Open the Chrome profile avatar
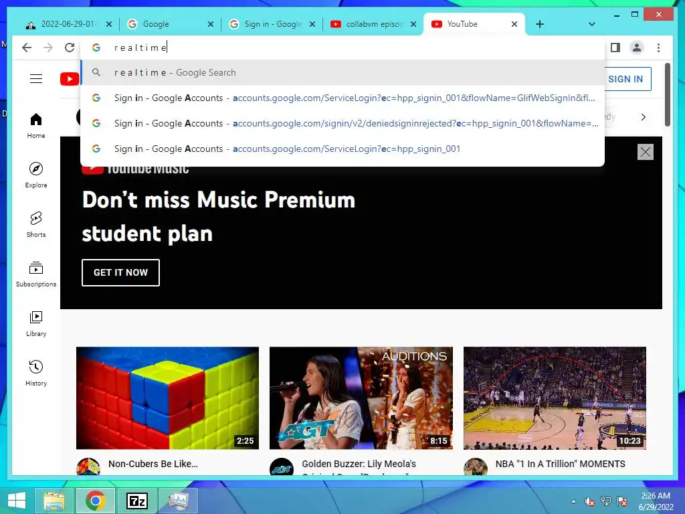 637,48
